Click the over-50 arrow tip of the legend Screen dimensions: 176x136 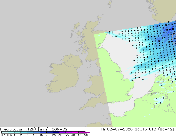88,132
